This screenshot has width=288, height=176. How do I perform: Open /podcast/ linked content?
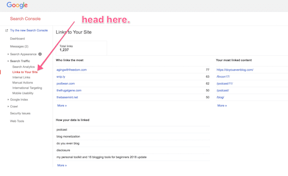tap(223, 90)
